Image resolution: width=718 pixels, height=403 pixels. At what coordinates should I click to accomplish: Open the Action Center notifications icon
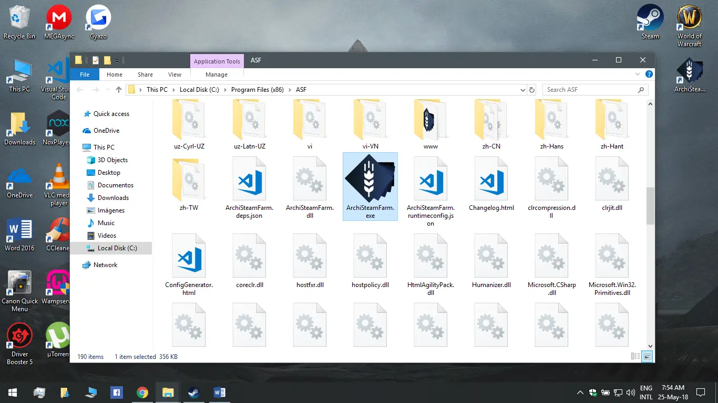(700, 392)
